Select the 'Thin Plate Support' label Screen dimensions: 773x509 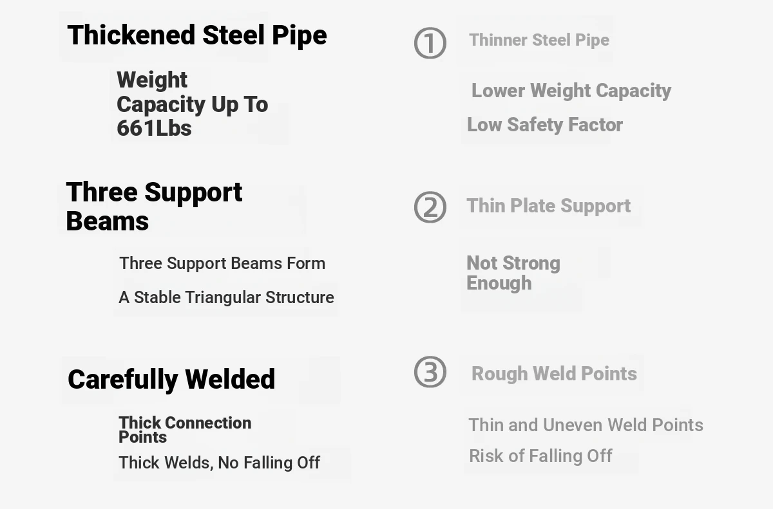pyautogui.click(x=548, y=206)
